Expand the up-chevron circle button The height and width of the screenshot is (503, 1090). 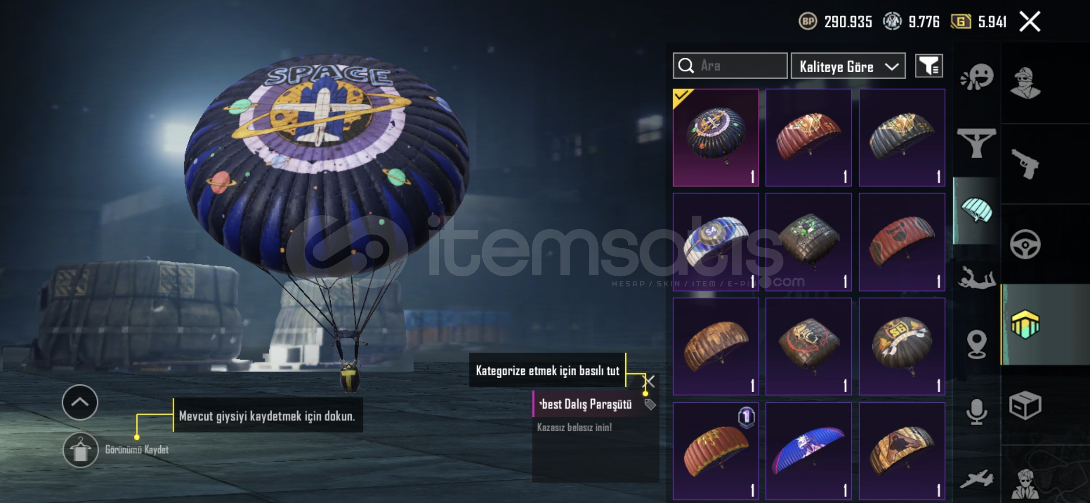pos(80,402)
